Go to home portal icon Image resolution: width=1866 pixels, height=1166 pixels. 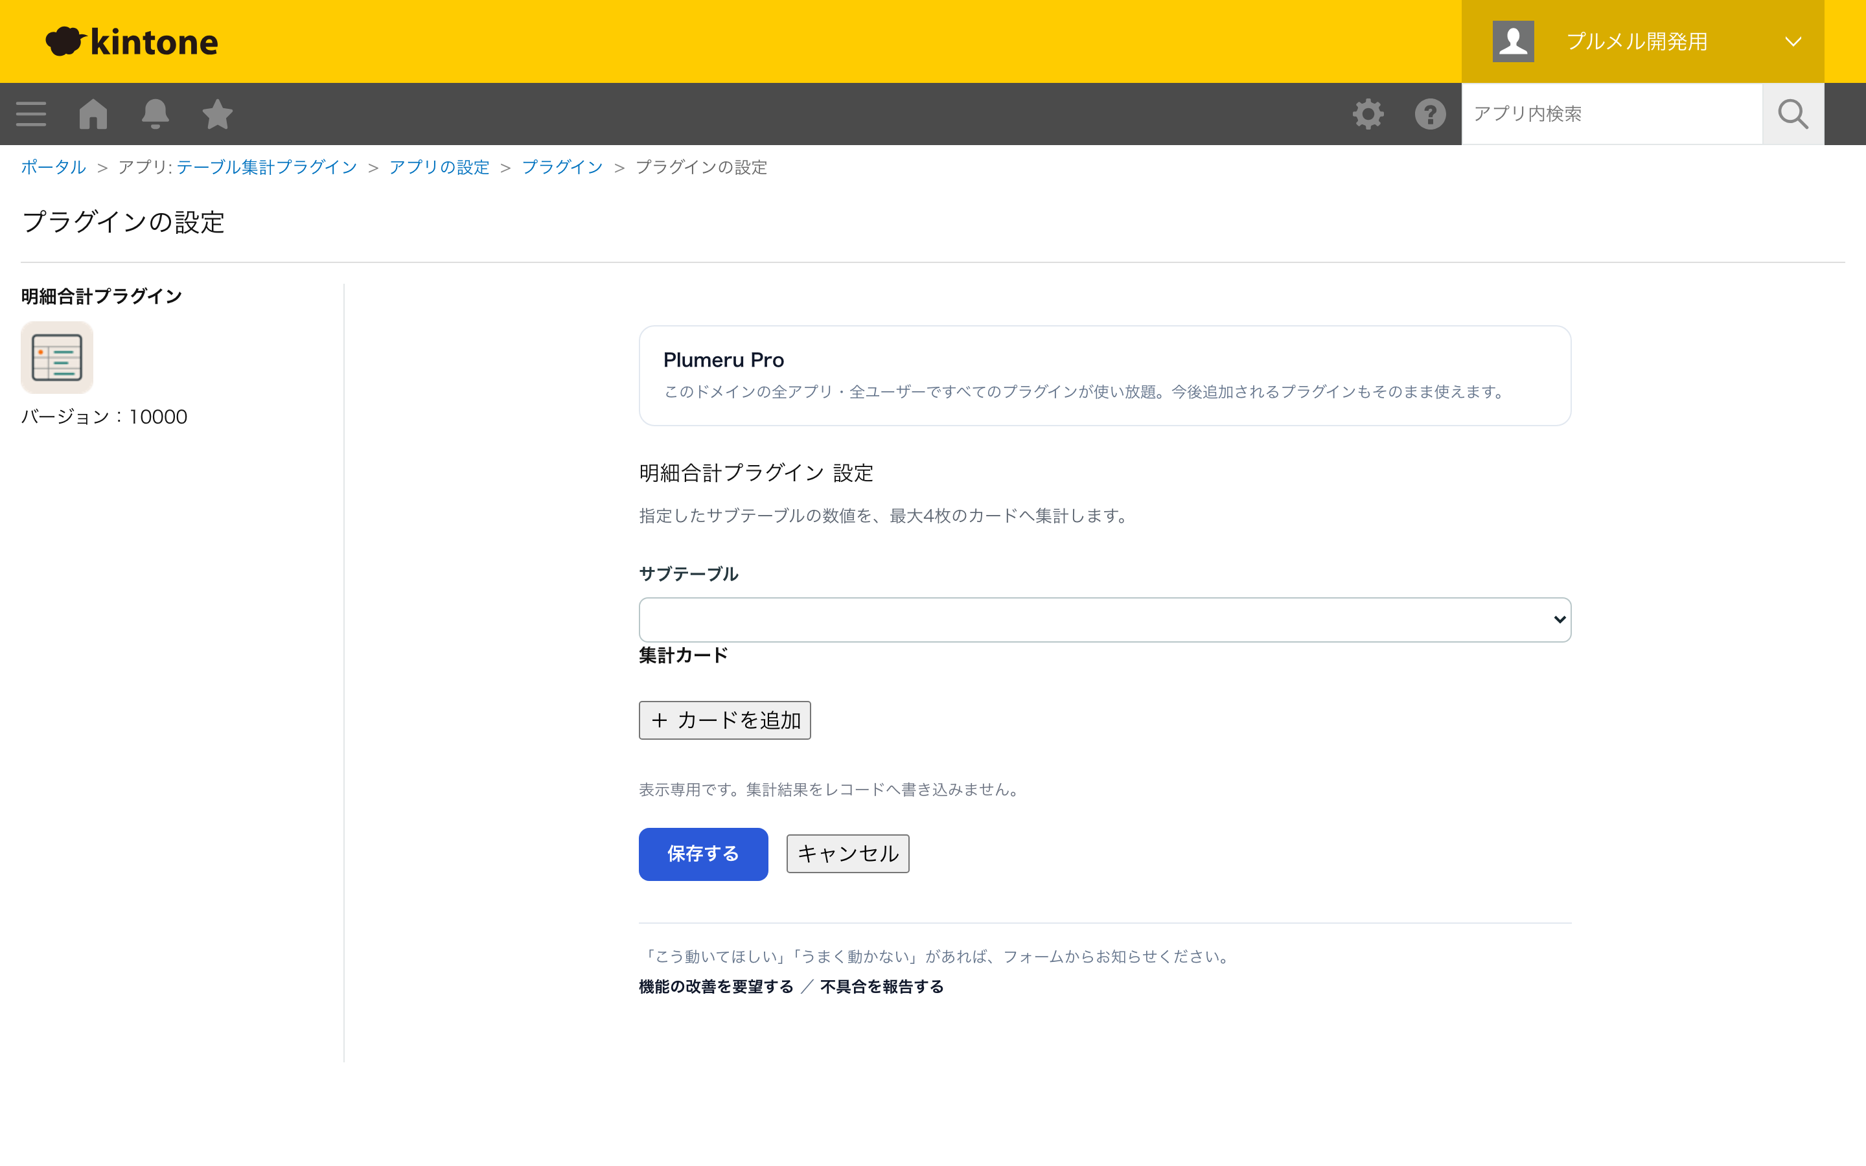[93, 114]
